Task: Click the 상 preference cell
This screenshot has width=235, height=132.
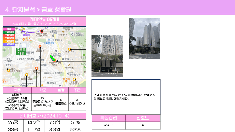Action: point(143,125)
